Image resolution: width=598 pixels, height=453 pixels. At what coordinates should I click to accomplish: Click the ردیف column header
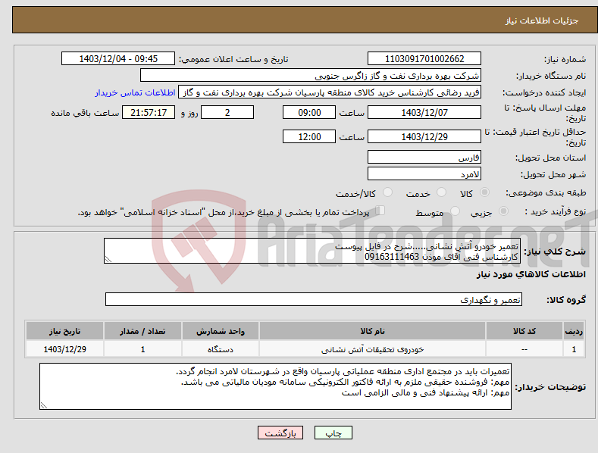574,331
